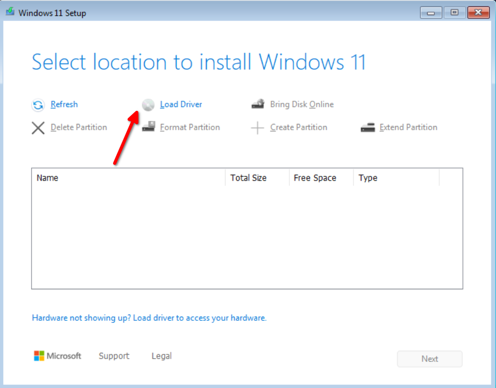Select Bring Disk Online text

pyautogui.click(x=302, y=104)
